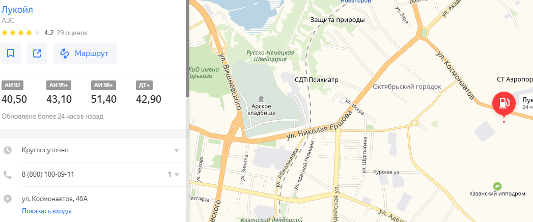The image size is (533, 222).
Task: Click the star rating row
Action: click(21, 33)
